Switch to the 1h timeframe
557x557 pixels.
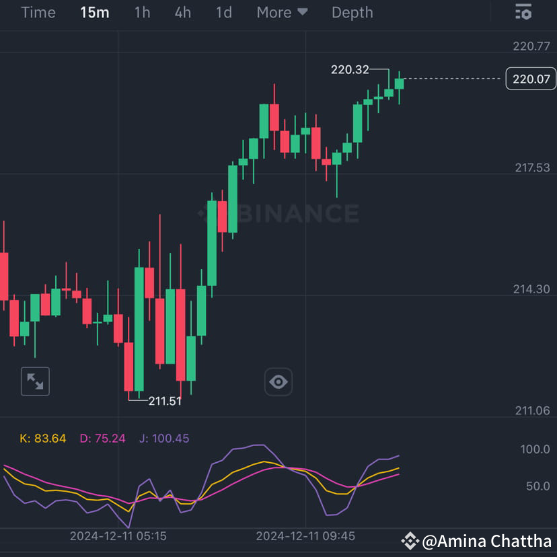142,12
